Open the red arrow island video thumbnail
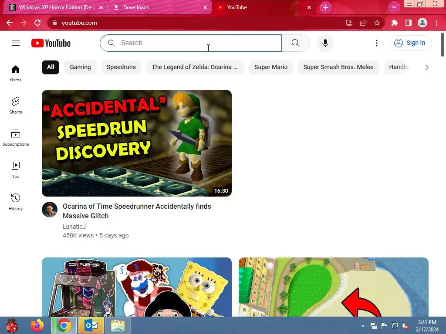 (x=333, y=287)
